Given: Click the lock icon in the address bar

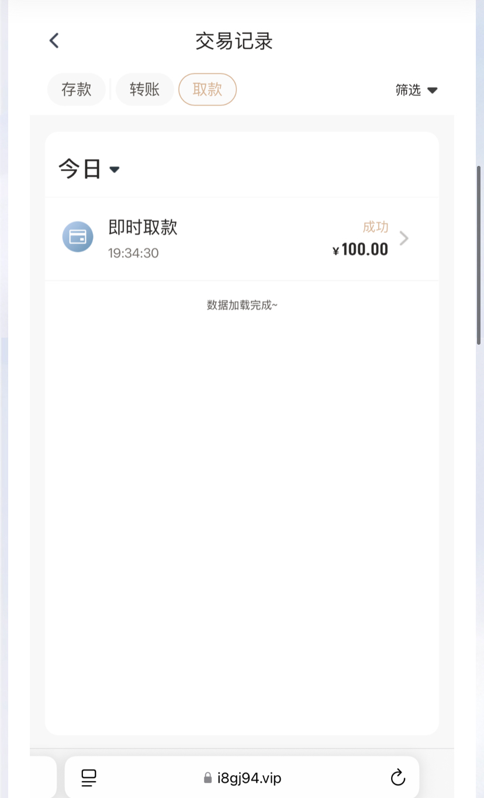Looking at the screenshot, I should coord(208,778).
